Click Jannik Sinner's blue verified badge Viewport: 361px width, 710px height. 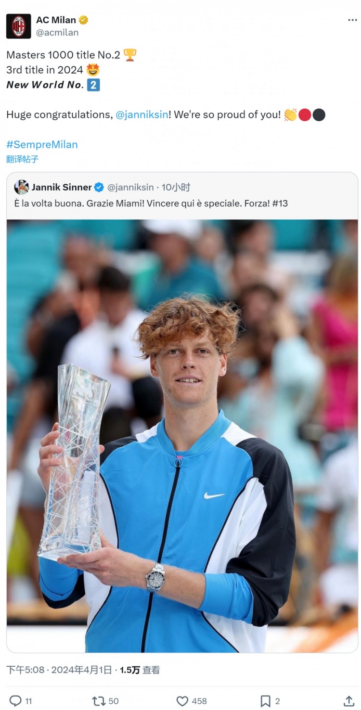pos(99,187)
